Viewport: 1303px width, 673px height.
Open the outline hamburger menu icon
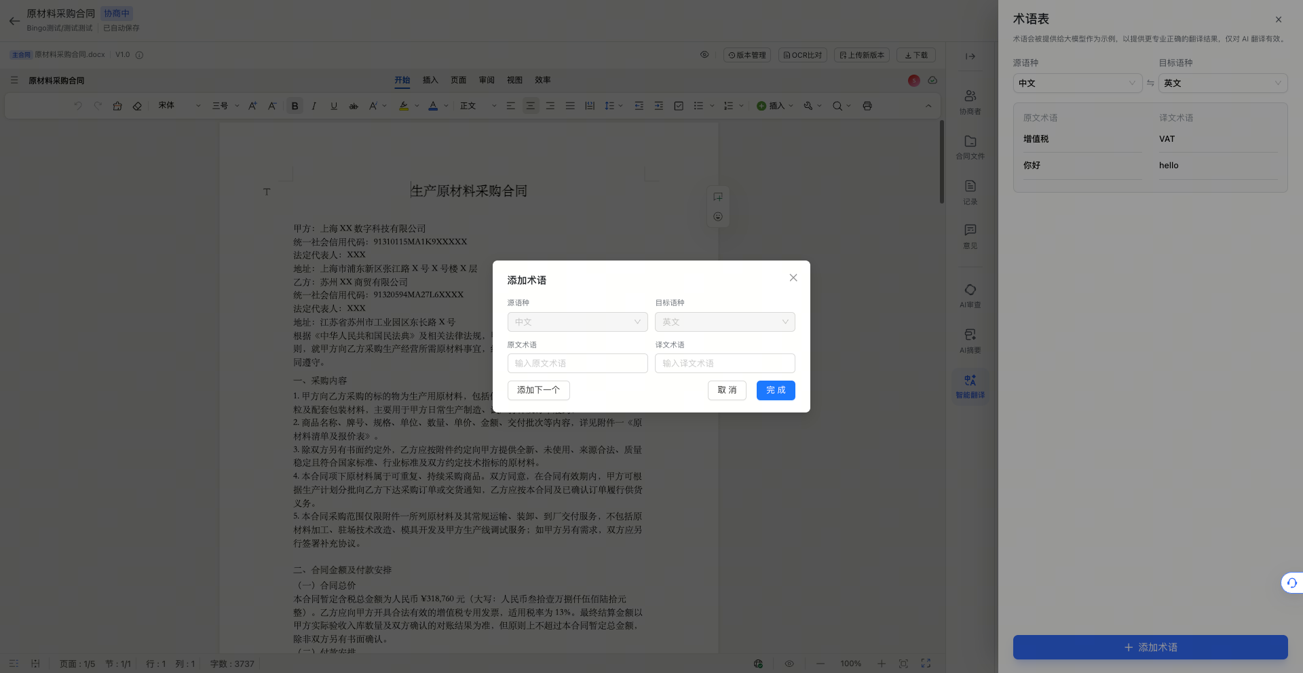point(14,80)
